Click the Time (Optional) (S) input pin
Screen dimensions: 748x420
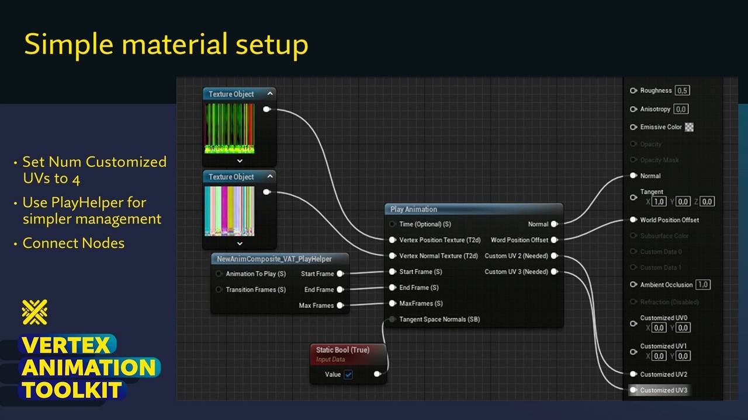point(392,224)
